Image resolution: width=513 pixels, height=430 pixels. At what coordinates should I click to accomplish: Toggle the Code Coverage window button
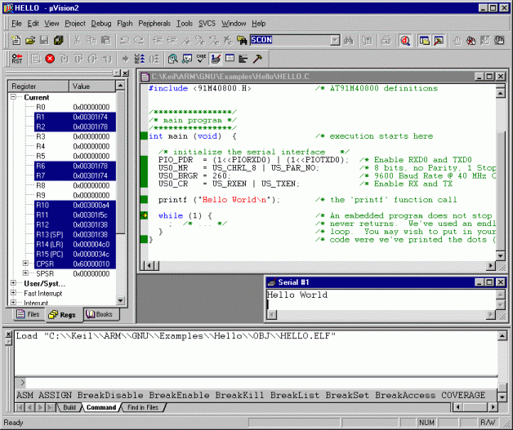pyautogui.click(x=201, y=59)
